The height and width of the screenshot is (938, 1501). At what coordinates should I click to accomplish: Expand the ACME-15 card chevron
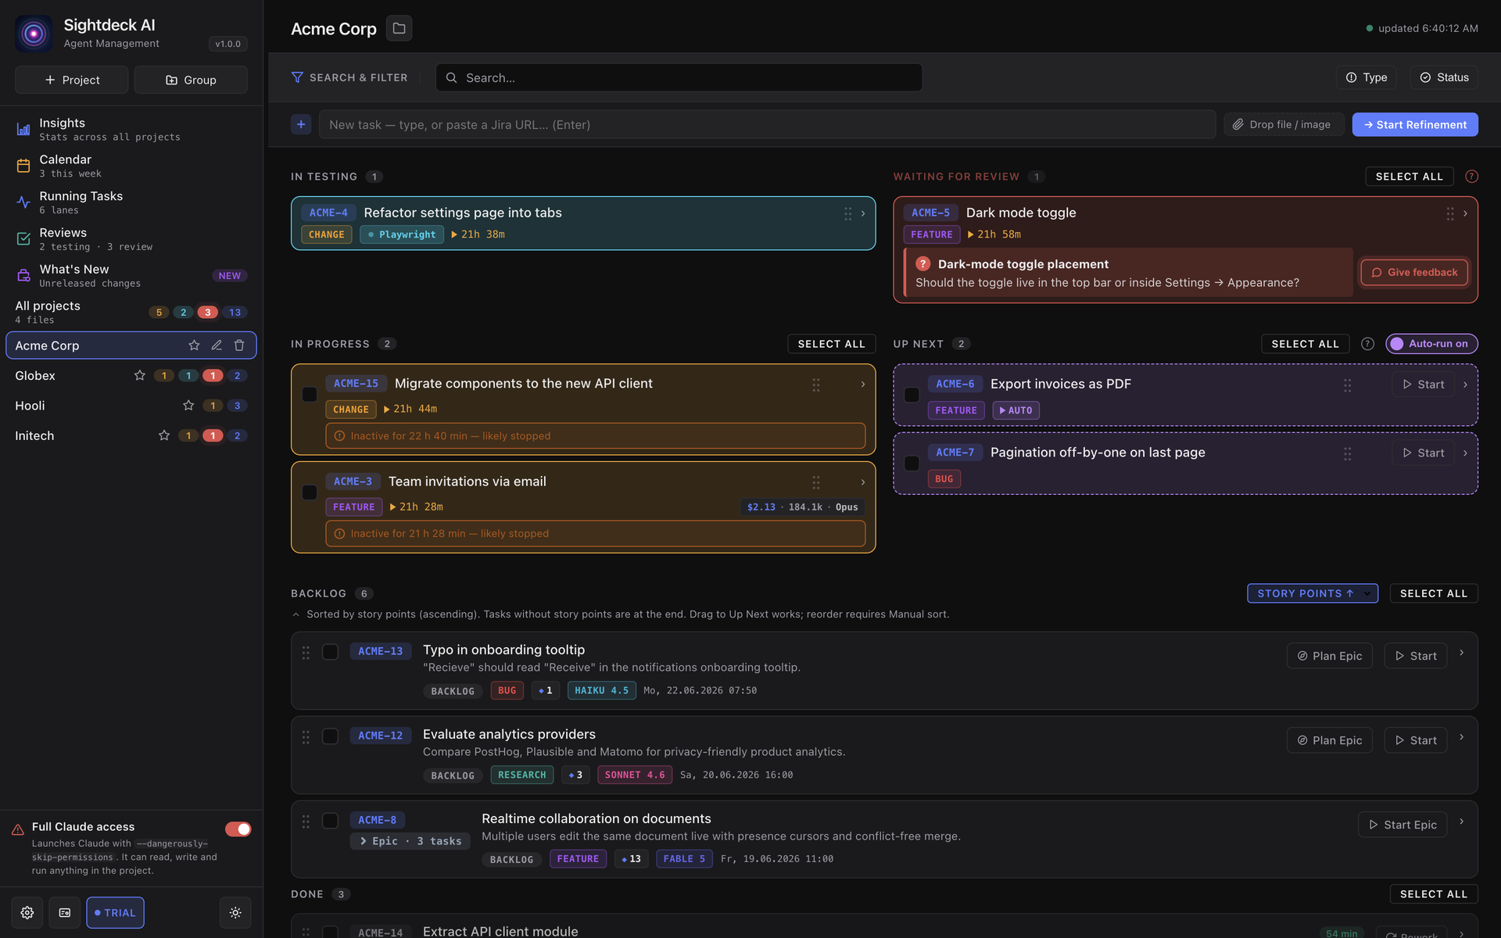pos(863,384)
